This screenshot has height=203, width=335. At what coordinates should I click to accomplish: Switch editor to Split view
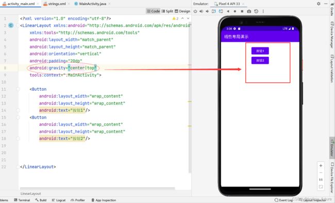[167, 11]
